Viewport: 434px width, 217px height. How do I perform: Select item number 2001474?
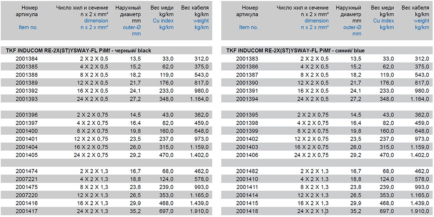[x=26, y=171]
